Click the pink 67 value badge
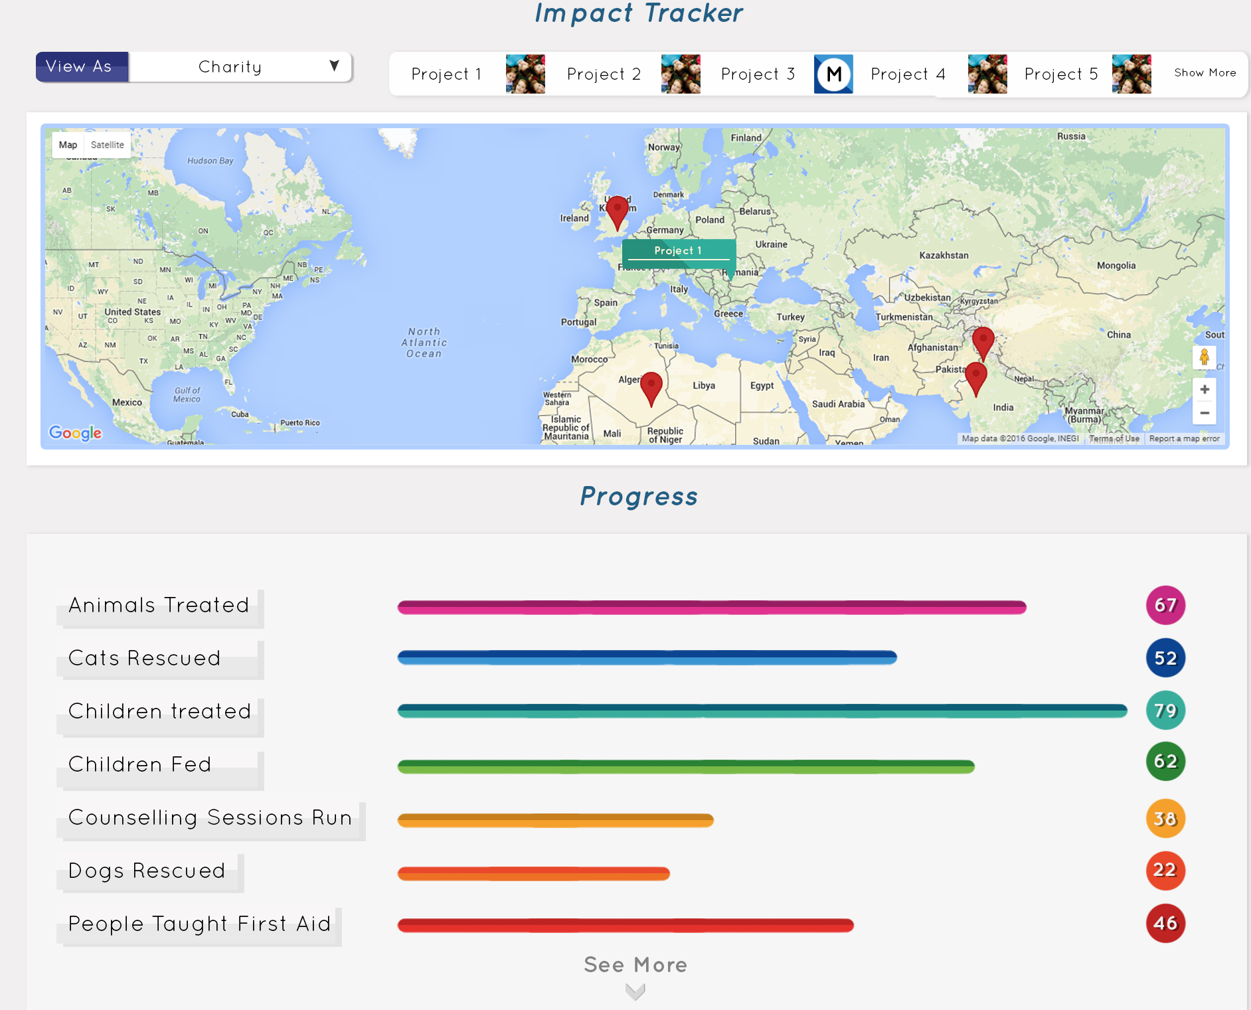1251x1010 pixels. tap(1165, 605)
